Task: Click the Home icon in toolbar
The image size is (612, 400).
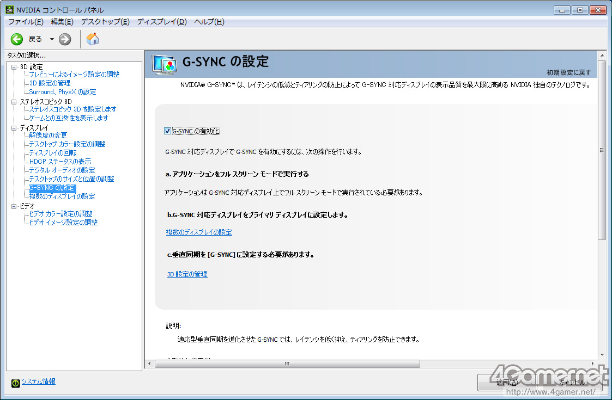Action: coord(93,39)
